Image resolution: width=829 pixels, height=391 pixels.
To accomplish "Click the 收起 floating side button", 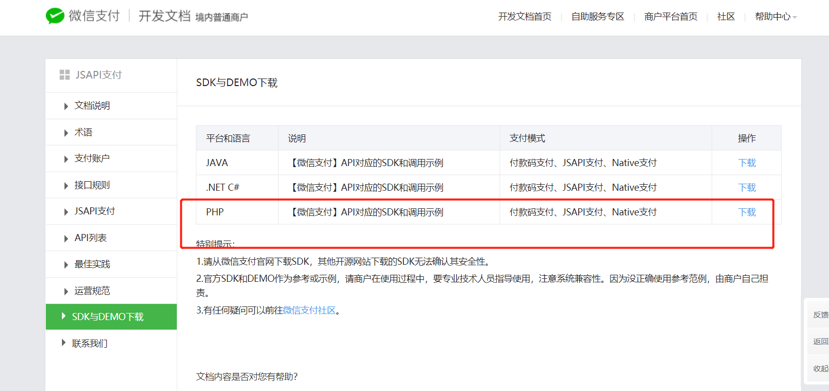I will [x=820, y=369].
